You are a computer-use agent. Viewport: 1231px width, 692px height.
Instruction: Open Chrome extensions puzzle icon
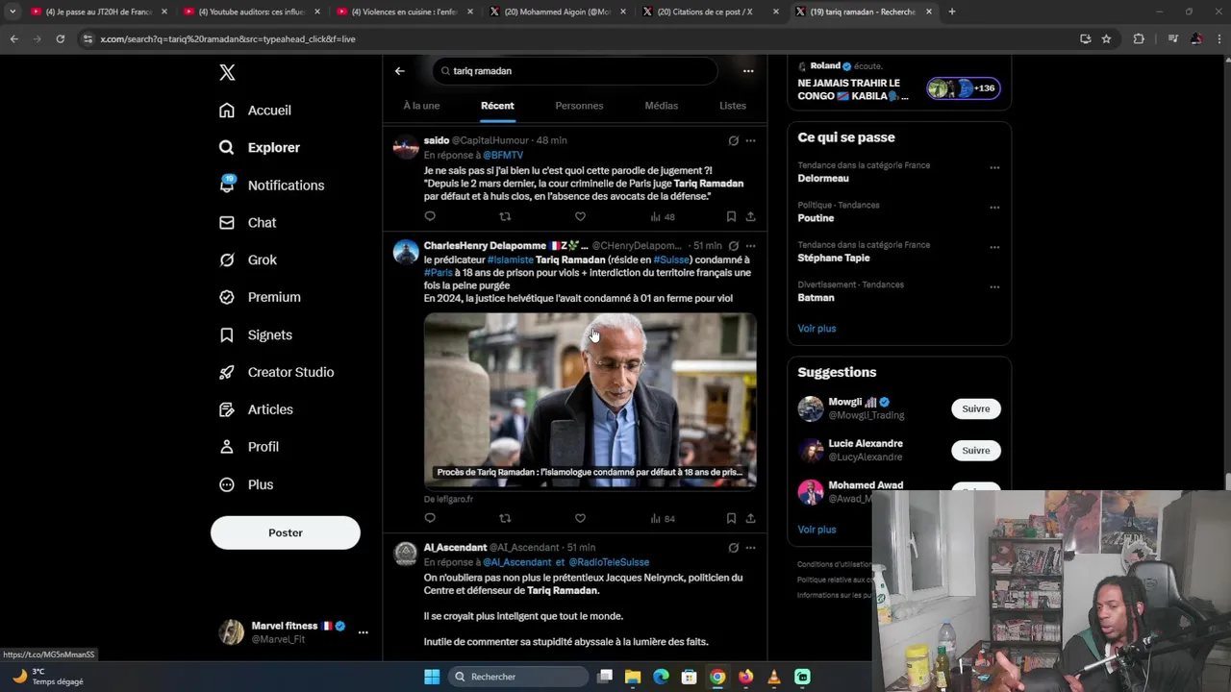[1140, 39]
